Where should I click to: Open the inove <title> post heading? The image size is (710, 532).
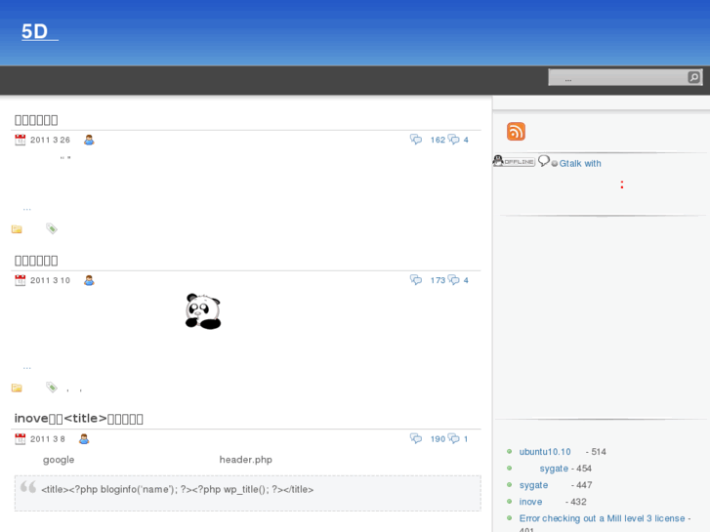pos(79,419)
